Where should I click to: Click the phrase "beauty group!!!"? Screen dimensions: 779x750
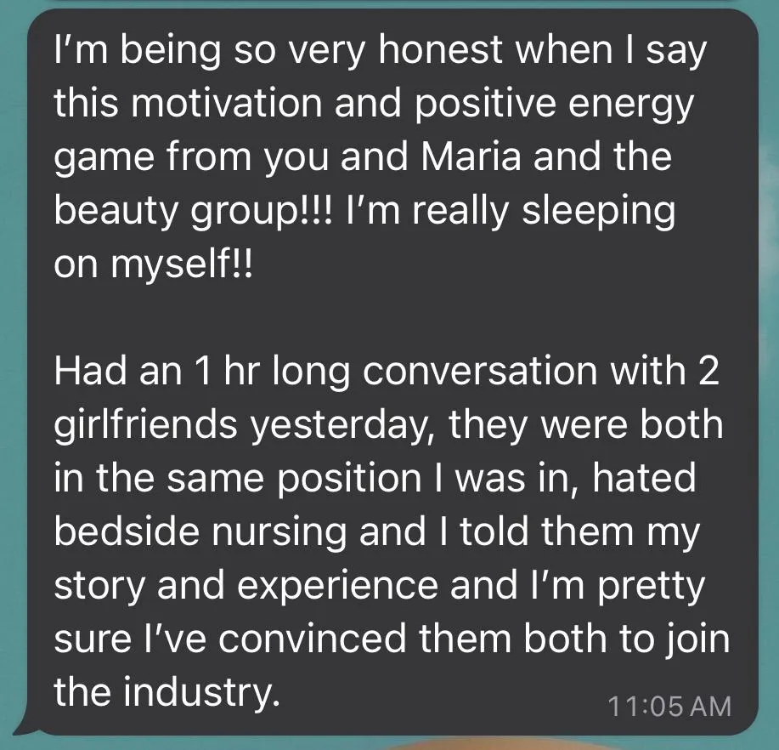[x=192, y=213]
